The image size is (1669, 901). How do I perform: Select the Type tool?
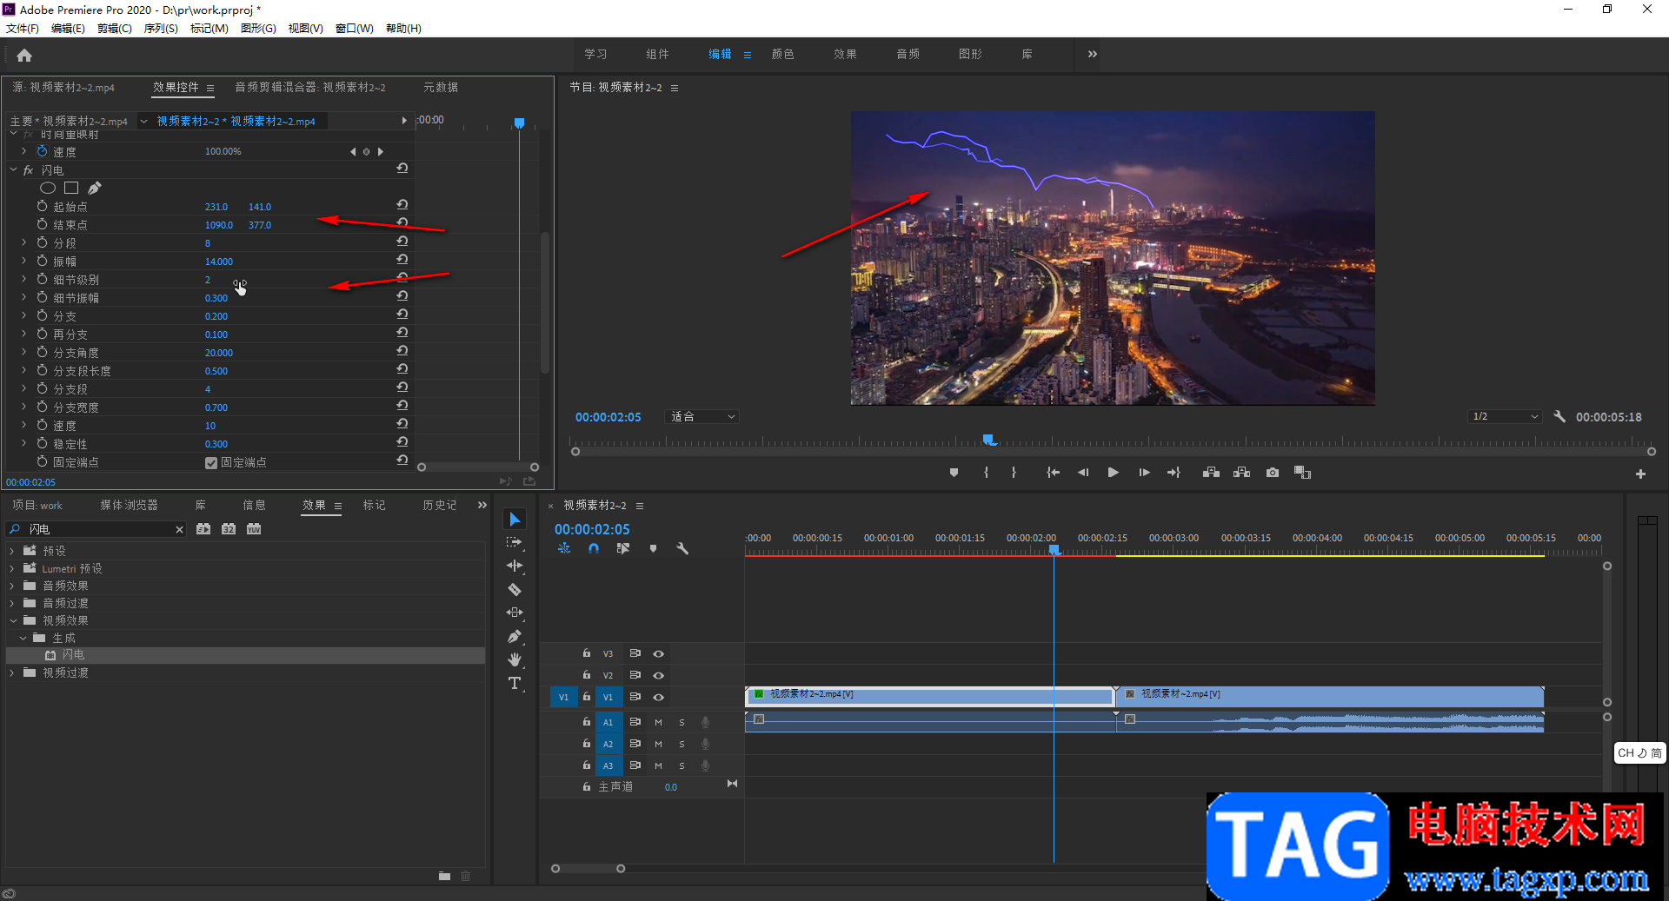[515, 683]
